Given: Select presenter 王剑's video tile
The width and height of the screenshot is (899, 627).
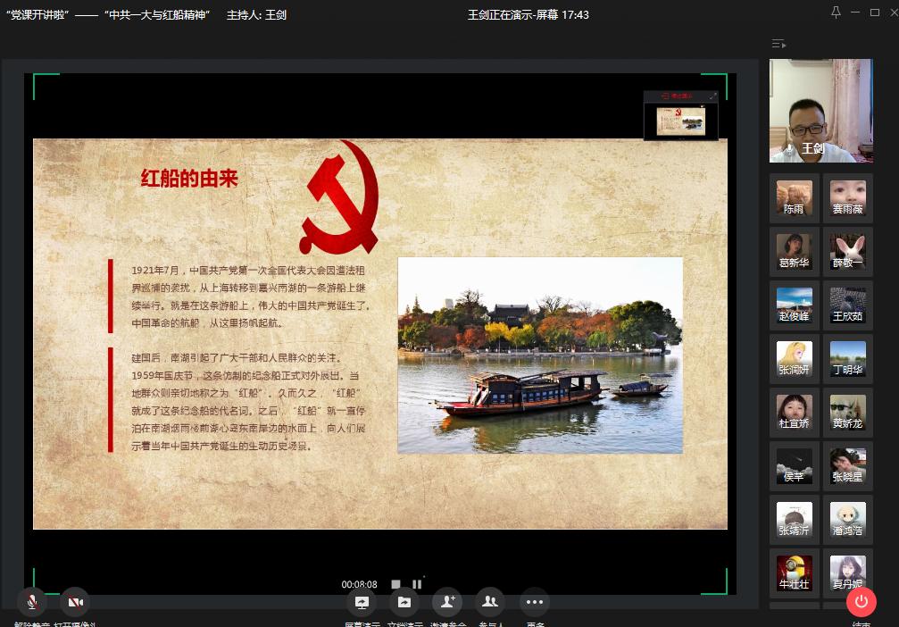Looking at the screenshot, I should 820,110.
